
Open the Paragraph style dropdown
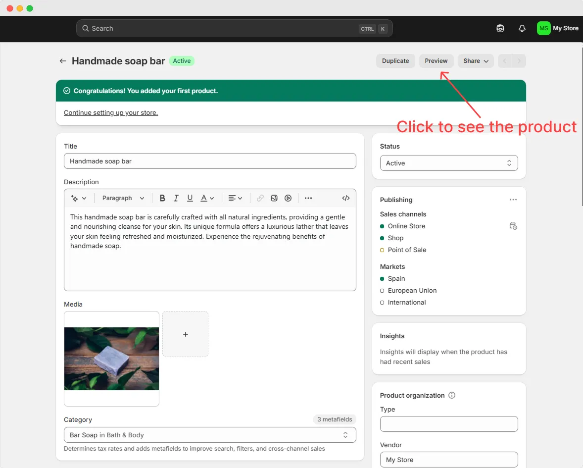122,198
